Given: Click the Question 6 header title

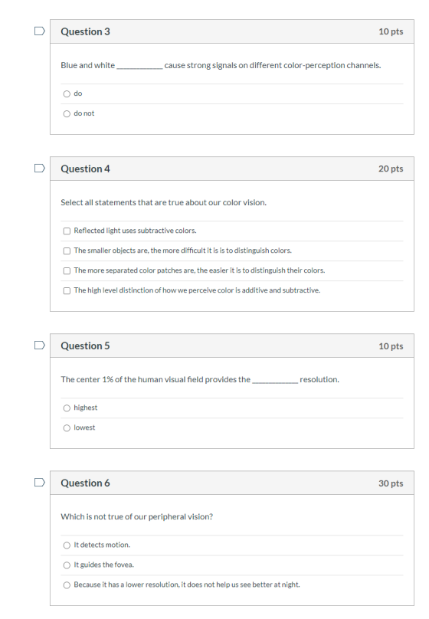Looking at the screenshot, I should pyautogui.click(x=85, y=483).
